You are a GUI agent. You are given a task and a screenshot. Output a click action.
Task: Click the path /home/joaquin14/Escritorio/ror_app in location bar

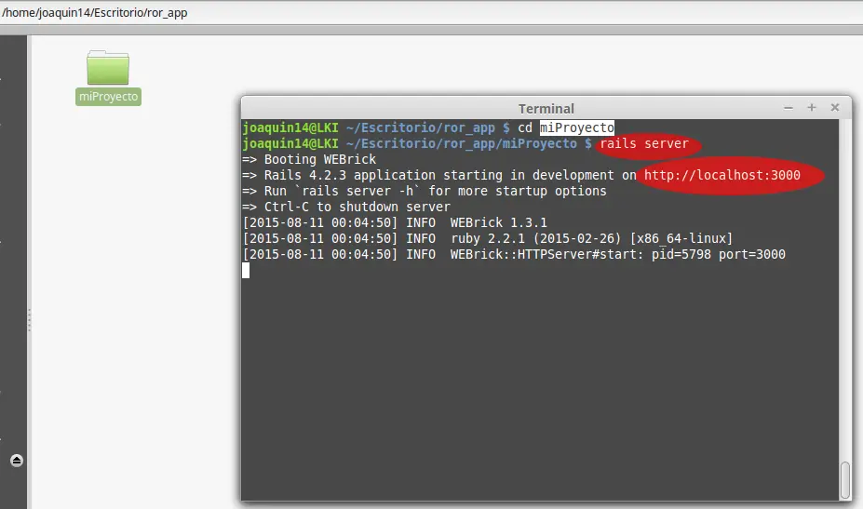(95, 13)
